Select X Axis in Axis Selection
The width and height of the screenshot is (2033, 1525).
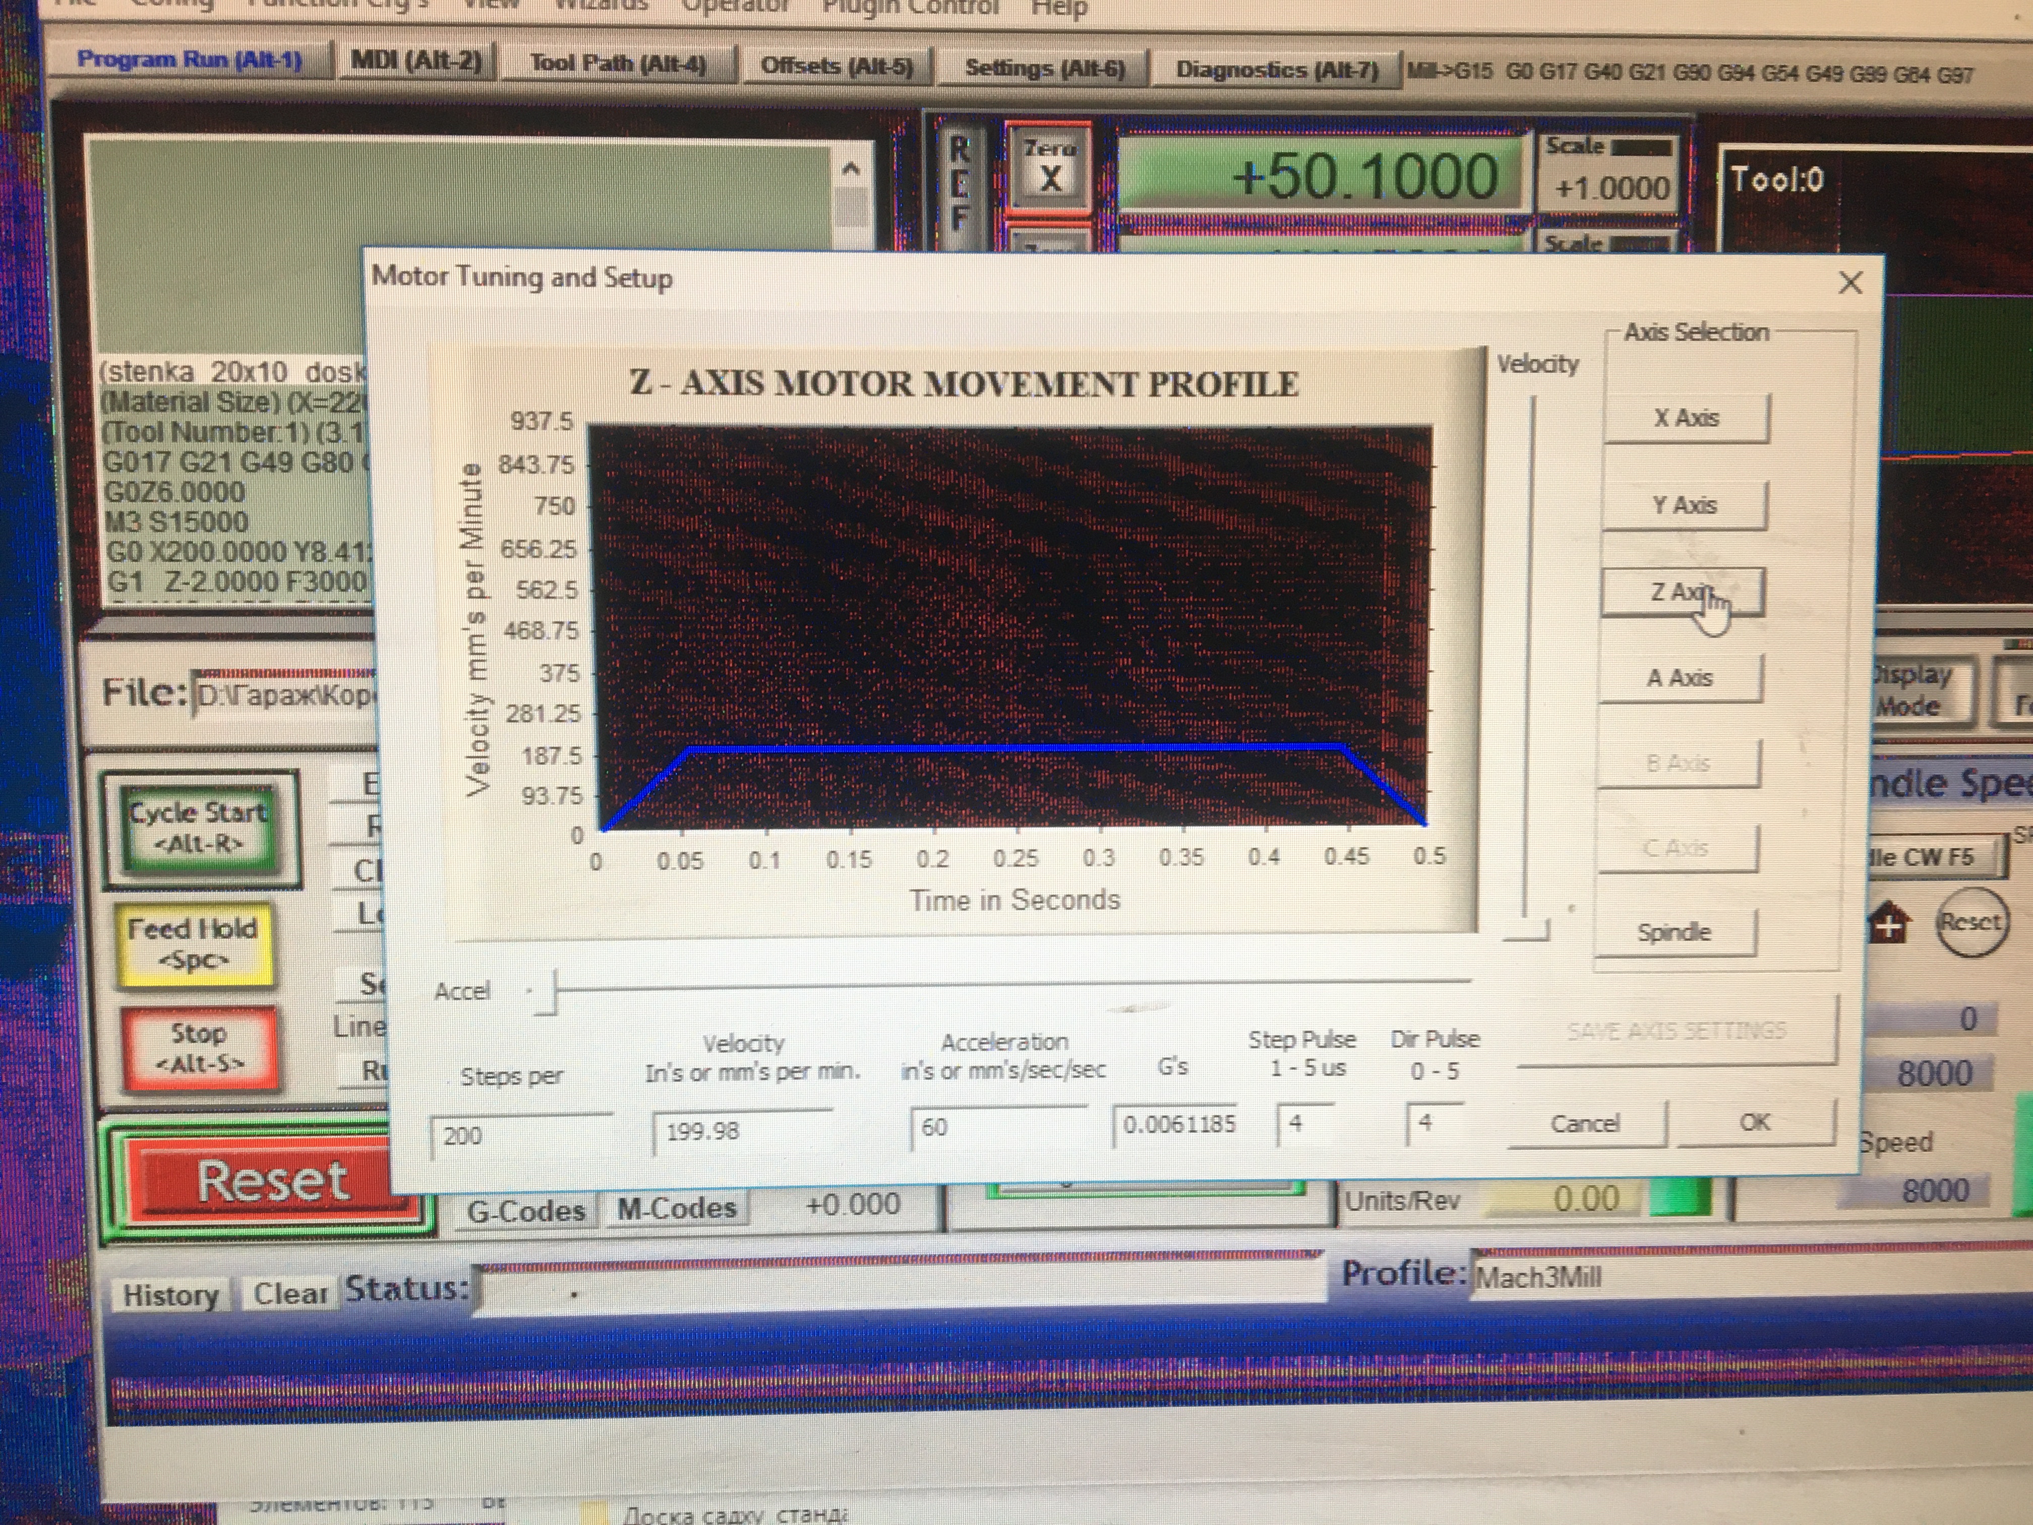click(x=1686, y=418)
